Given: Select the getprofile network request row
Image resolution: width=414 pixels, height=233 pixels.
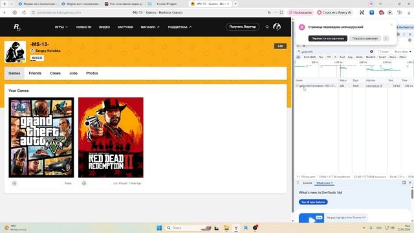Looking at the screenshot, I should pyautogui.click(x=354, y=86).
